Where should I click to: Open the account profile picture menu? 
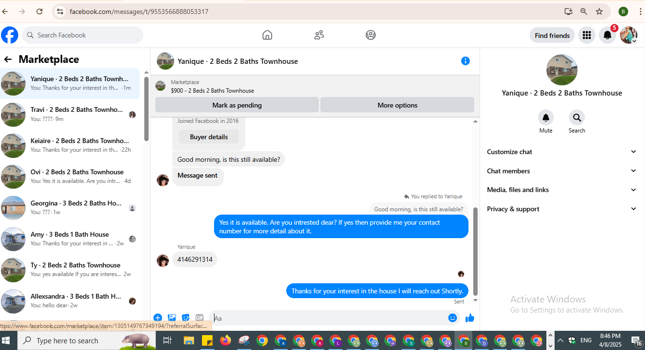[x=629, y=35]
